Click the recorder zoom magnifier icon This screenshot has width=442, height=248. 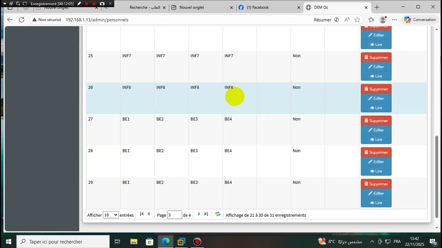[x=18, y=3]
